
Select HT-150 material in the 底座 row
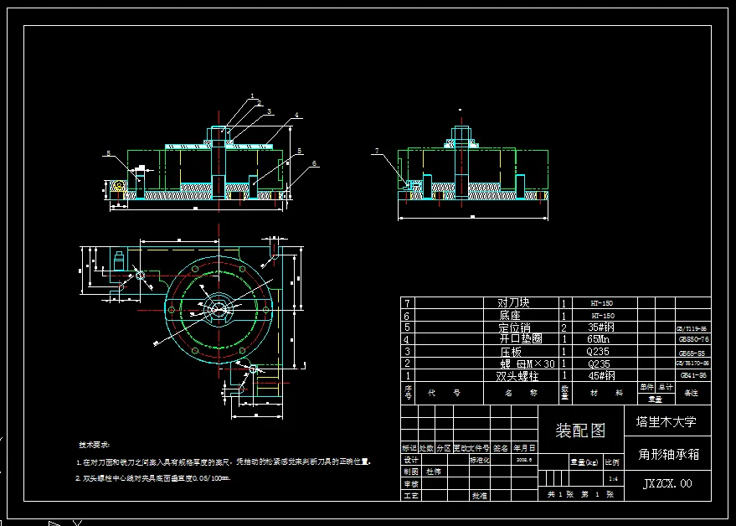603,316
